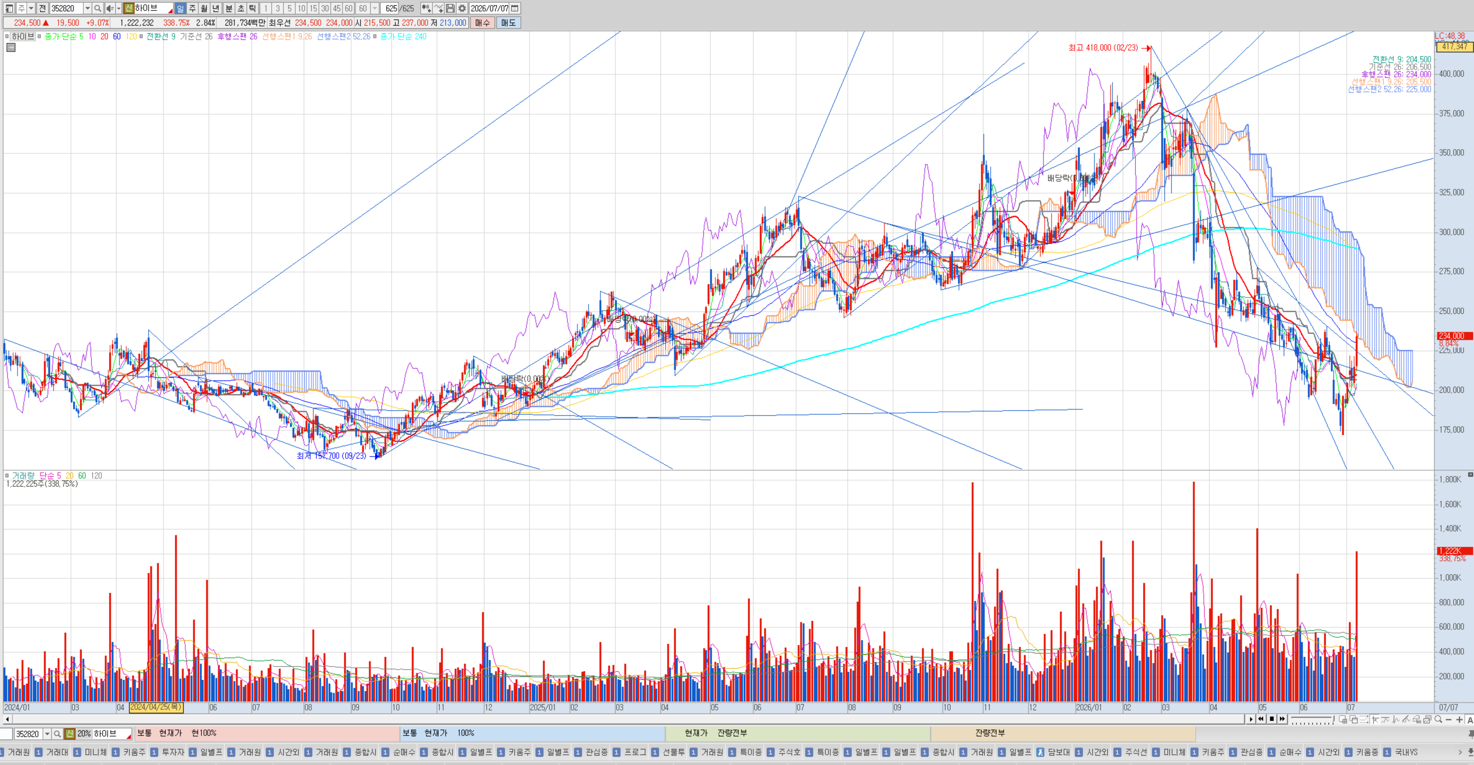Click the stock search magnifier in the top toolbar
The height and width of the screenshot is (765, 1474).
pos(98,9)
